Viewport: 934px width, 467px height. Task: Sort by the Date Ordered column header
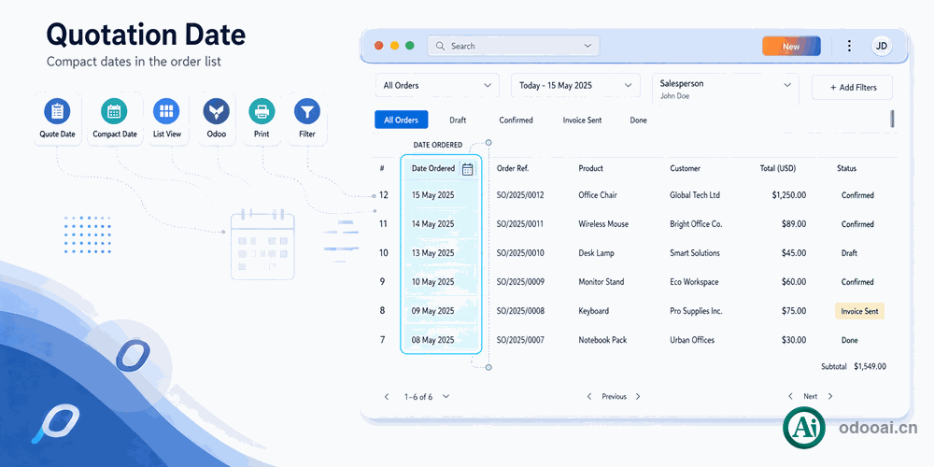tap(433, 168)
